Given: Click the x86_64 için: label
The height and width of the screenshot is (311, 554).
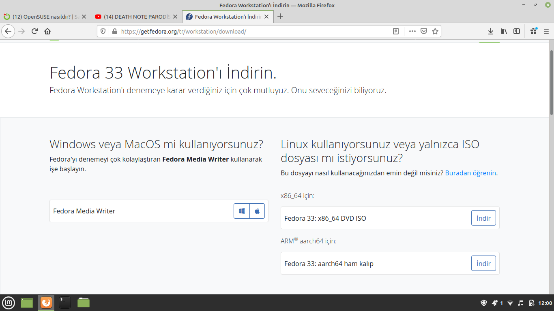Looking at the screenshot, I should 298,196.
